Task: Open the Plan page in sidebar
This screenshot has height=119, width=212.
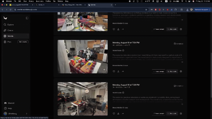Action: point(9,42)
